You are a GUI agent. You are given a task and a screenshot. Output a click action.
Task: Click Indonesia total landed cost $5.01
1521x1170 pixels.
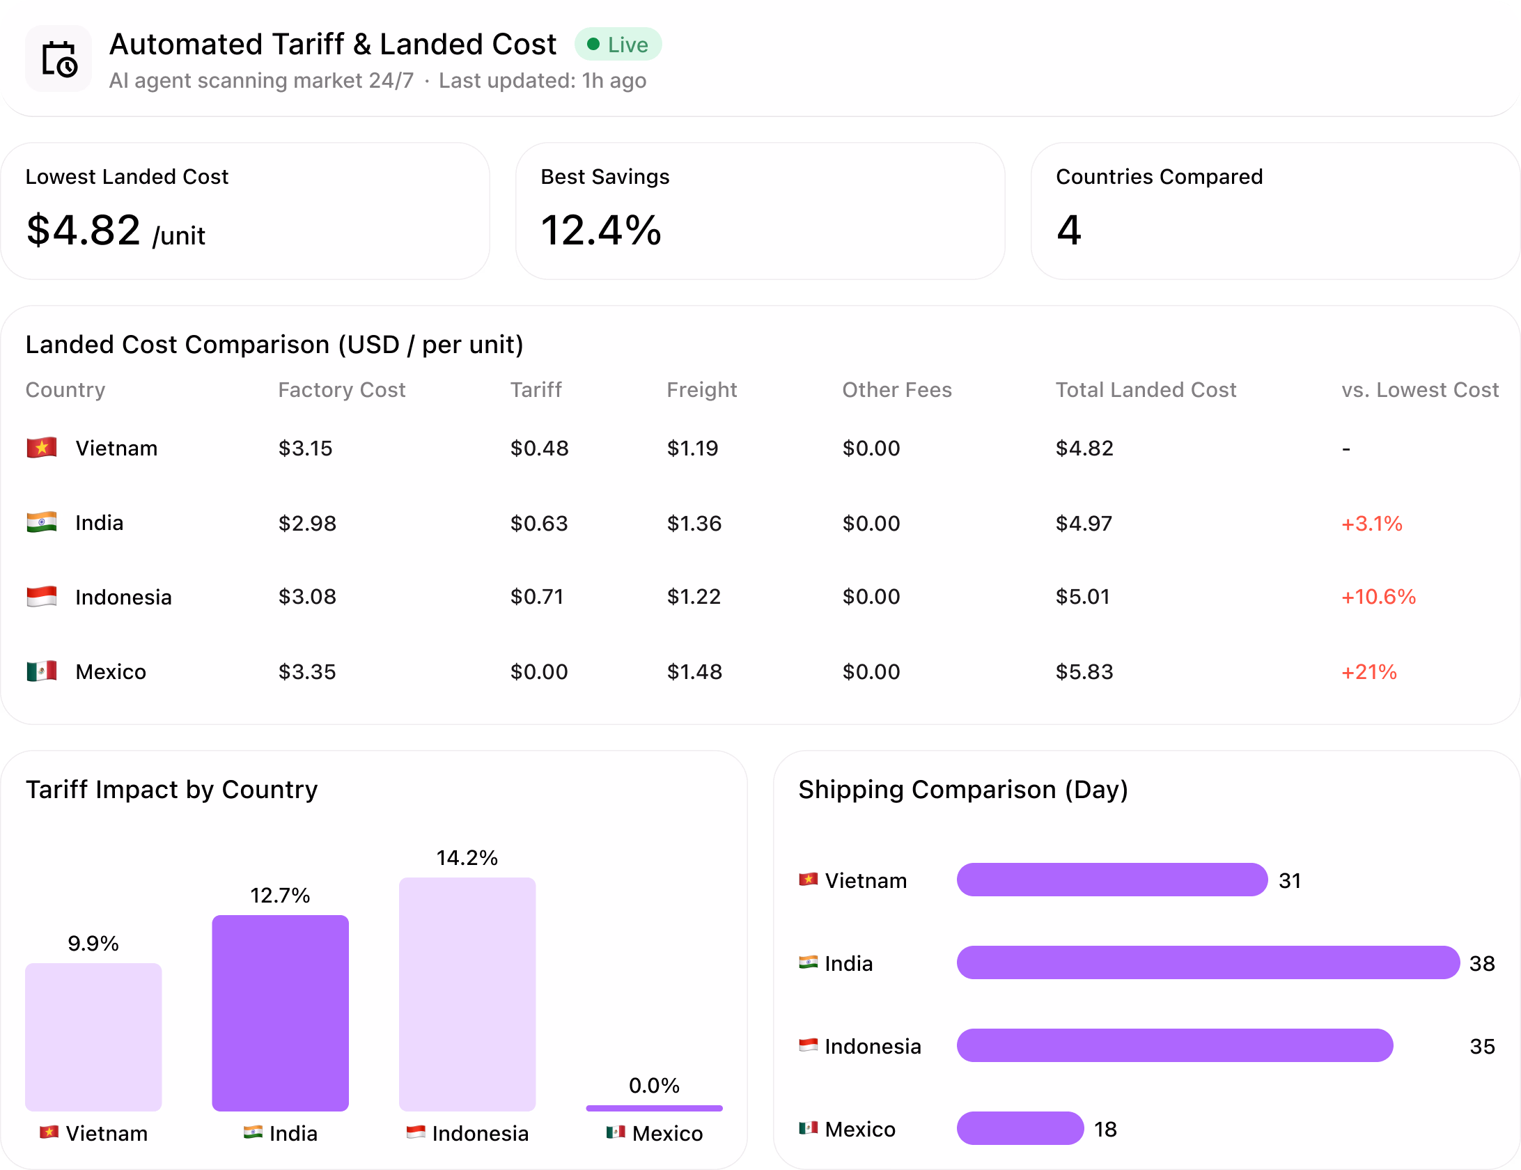[x=1083, y=597]
